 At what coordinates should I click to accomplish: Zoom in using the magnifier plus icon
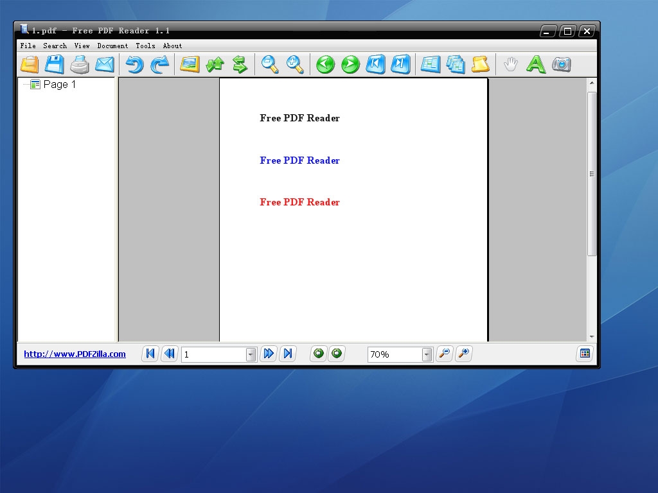(294, 64)
